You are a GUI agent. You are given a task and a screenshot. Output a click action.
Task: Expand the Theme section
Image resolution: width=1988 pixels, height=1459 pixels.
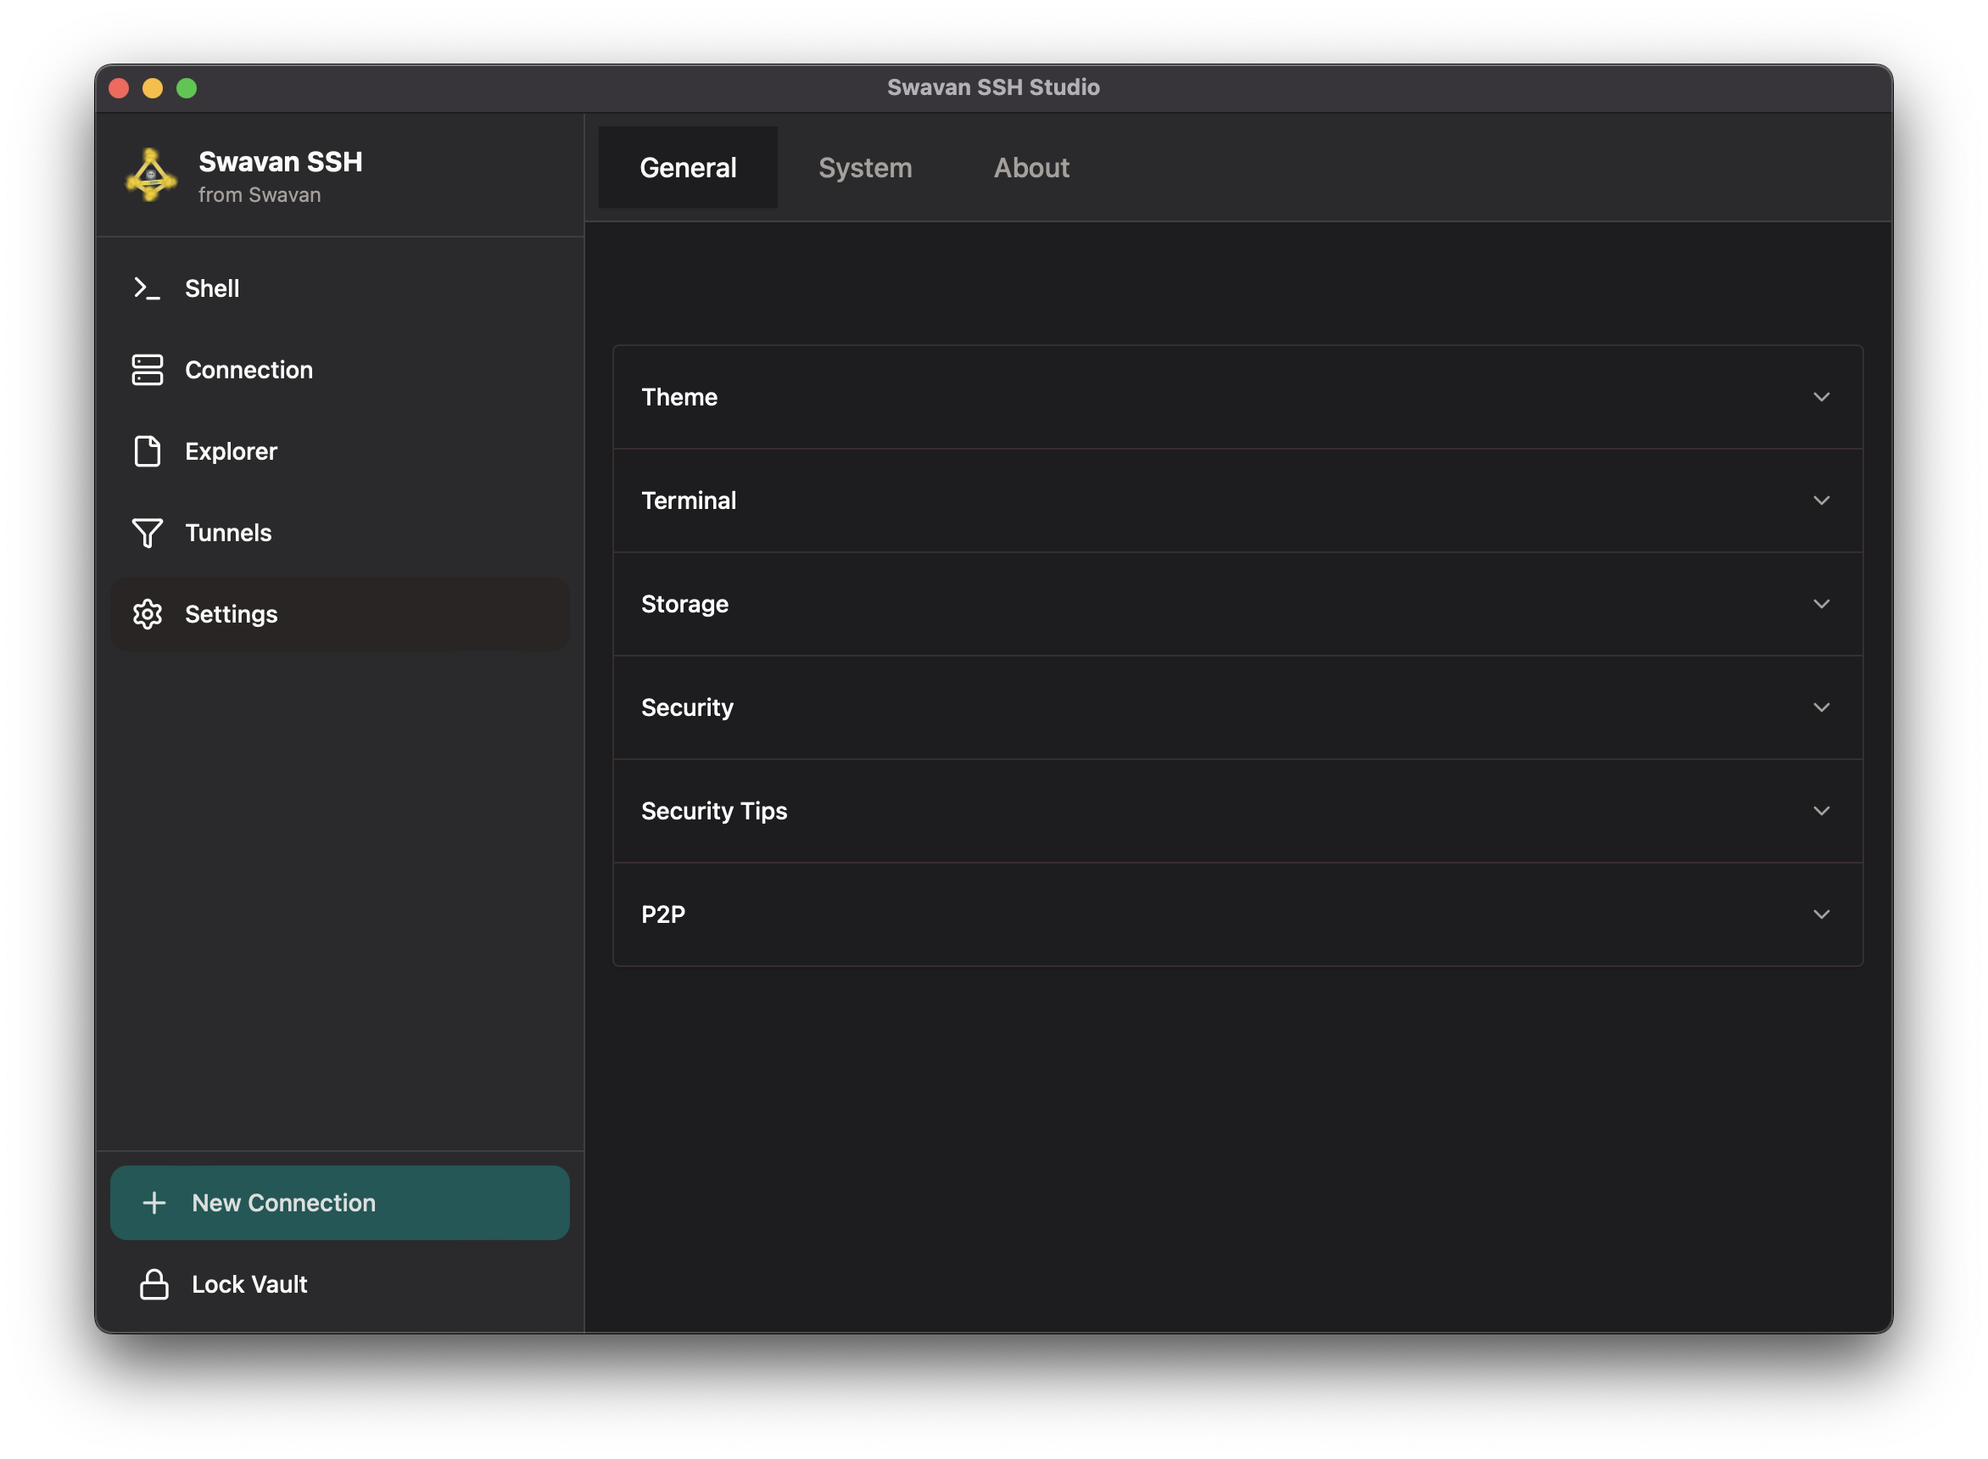[1822, 398]
